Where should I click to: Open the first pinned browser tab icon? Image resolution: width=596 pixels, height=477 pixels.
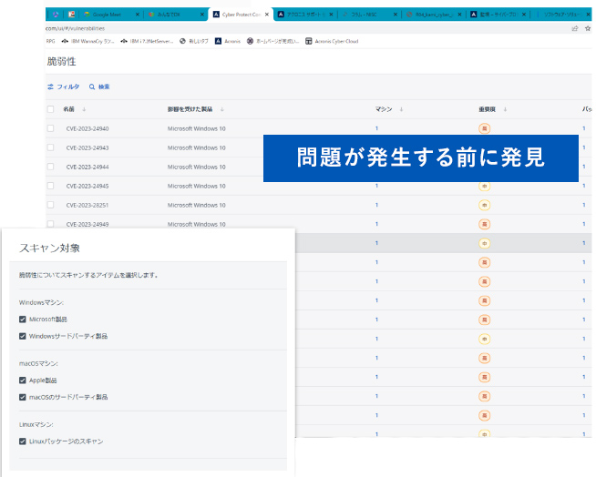56,15
